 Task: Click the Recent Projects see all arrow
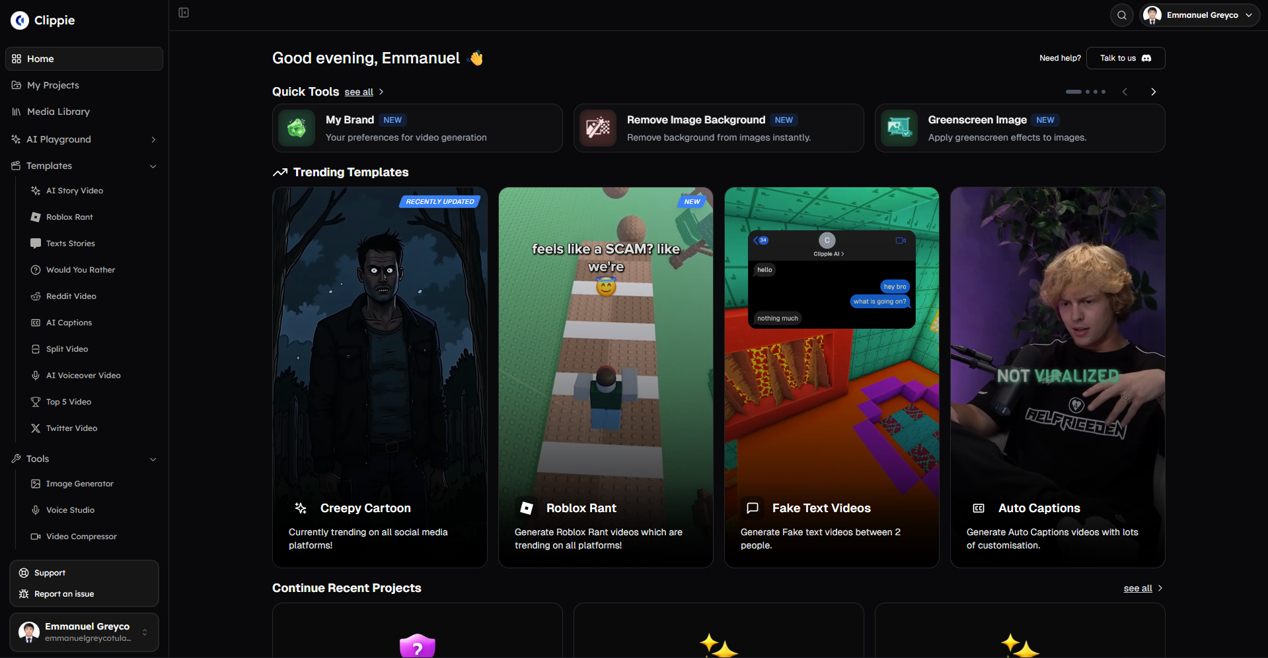tap(1160, 588)
